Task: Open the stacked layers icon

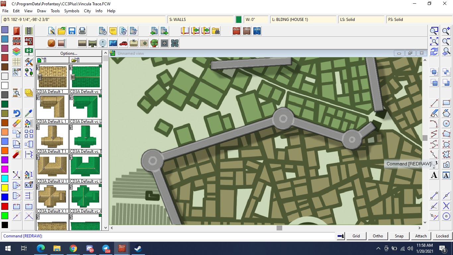Action: (17, 51)
